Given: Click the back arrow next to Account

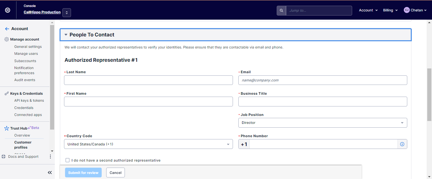Looking at the screenshot, I should tap(7, 29).
